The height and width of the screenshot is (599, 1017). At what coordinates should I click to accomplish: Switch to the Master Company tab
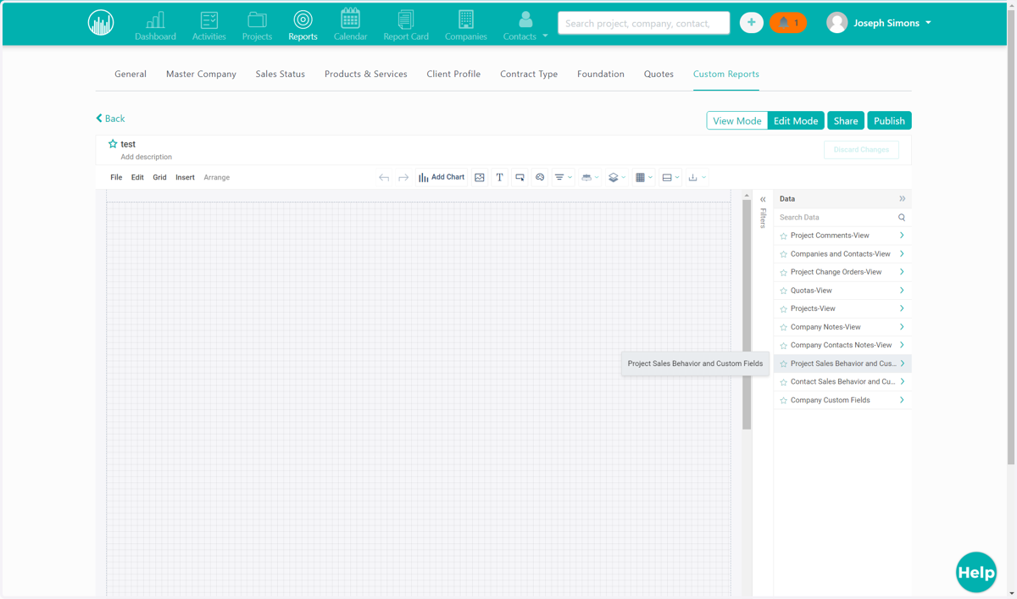201,74
